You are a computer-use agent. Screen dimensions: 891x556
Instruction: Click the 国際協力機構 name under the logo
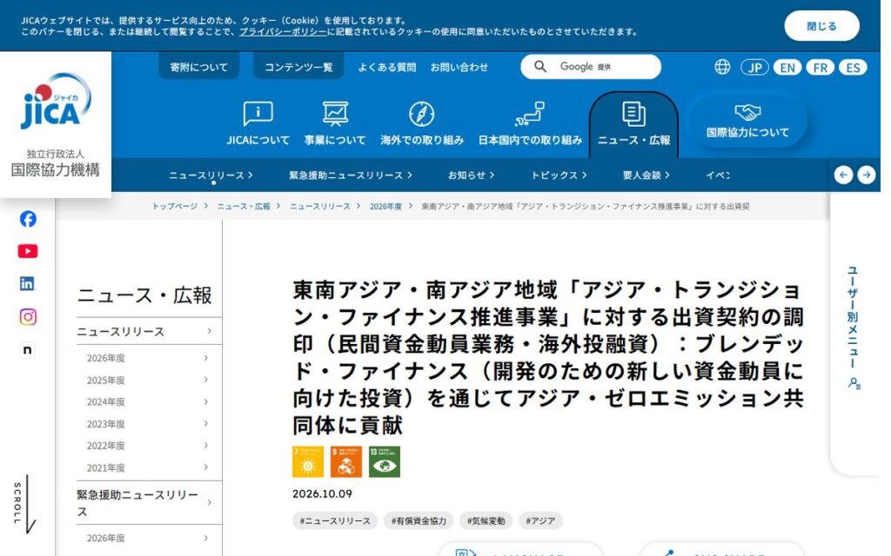click(x=56, y=169)
